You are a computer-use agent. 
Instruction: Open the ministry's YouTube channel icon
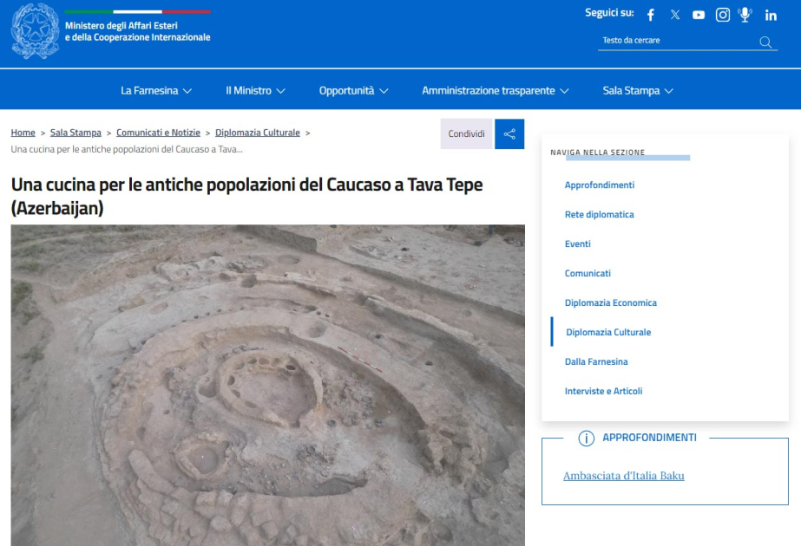[699, 15]
